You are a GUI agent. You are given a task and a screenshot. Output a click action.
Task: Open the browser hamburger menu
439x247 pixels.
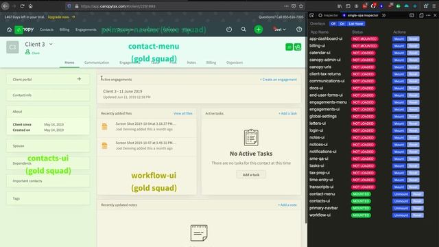(434, 6)
